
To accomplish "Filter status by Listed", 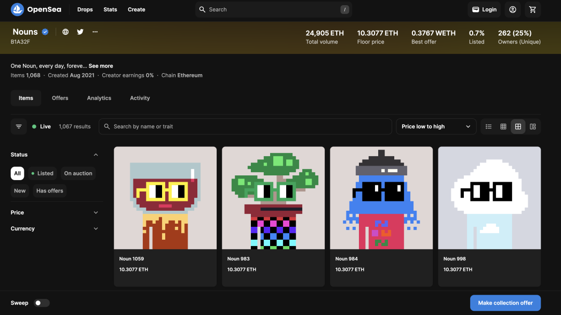I will point(42,173).
